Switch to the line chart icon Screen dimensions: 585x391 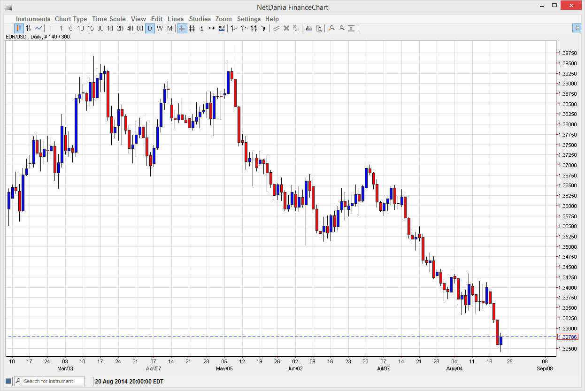[x=38, y=28]
